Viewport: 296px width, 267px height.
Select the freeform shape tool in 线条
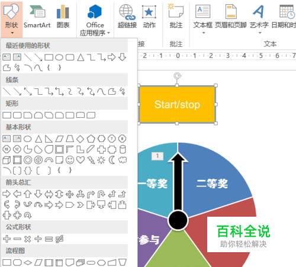pos(112,92)
